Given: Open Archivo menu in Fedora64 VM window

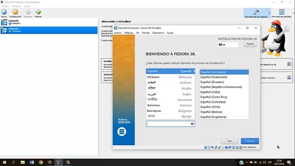Looking at the screenshot, I should pos(118,33).
